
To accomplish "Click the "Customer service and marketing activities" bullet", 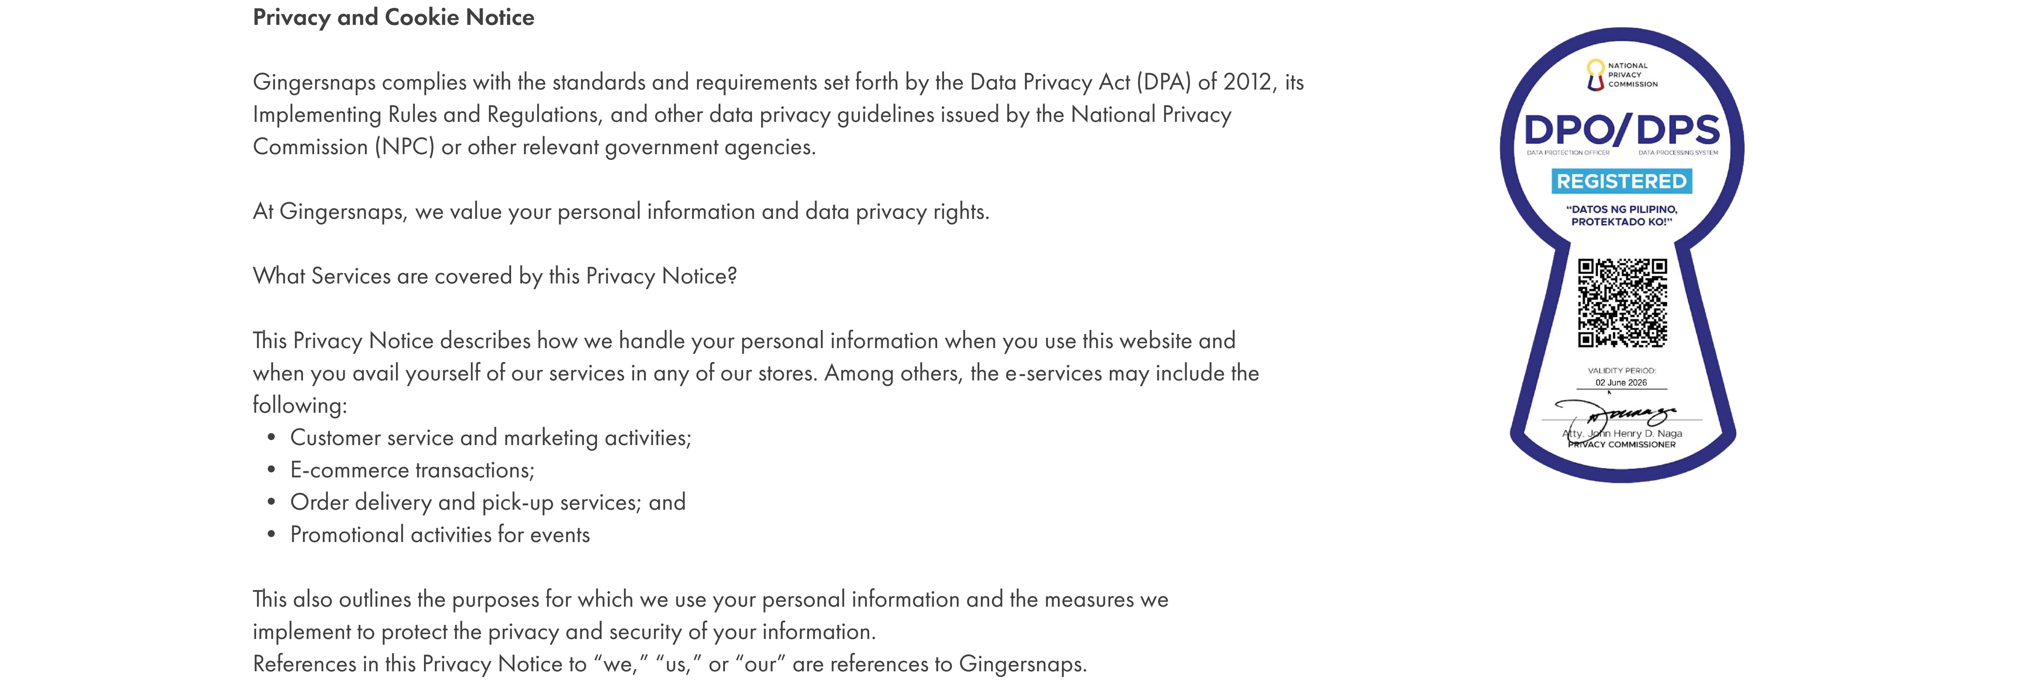I will pyautogui.click(x=490, y=438).
